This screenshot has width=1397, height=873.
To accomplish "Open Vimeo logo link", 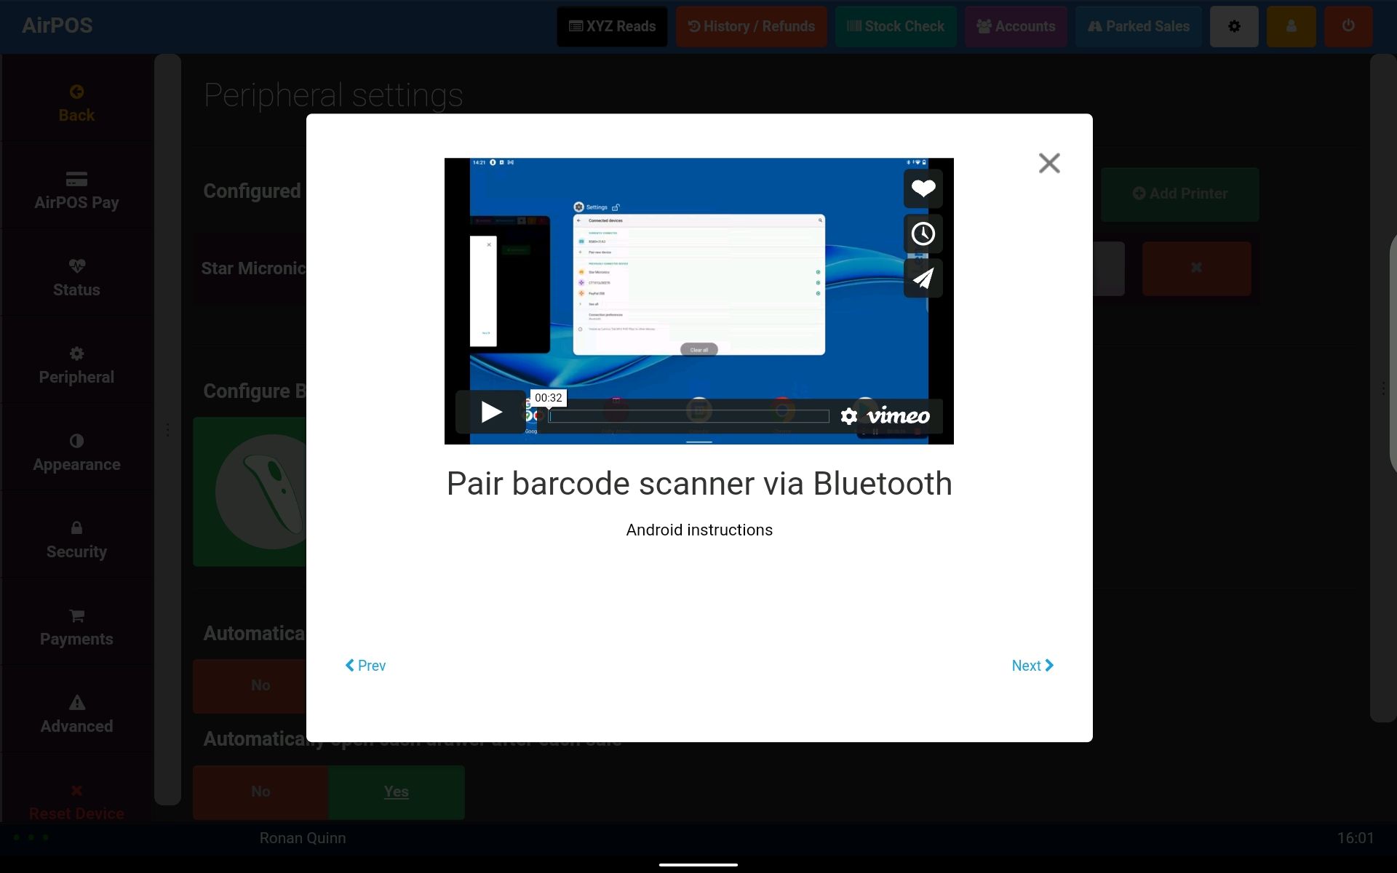I will (898, 416).
